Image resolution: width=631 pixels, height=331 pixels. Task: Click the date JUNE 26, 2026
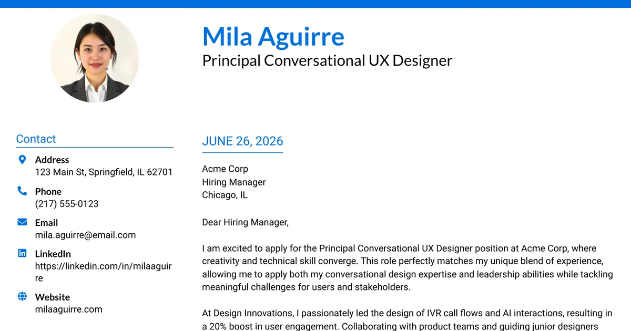[242, 141]
